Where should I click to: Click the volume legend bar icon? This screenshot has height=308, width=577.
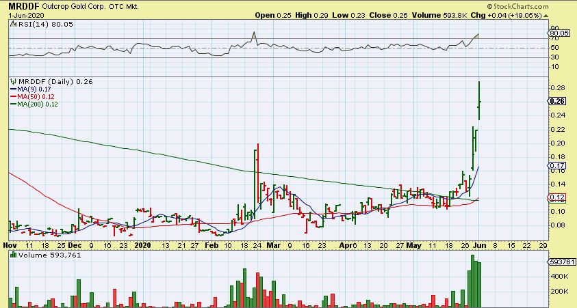(x=14, y=255)
